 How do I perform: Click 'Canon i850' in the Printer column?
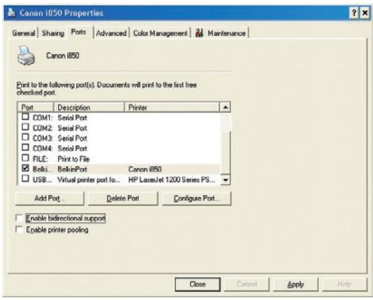coord(145,169)
